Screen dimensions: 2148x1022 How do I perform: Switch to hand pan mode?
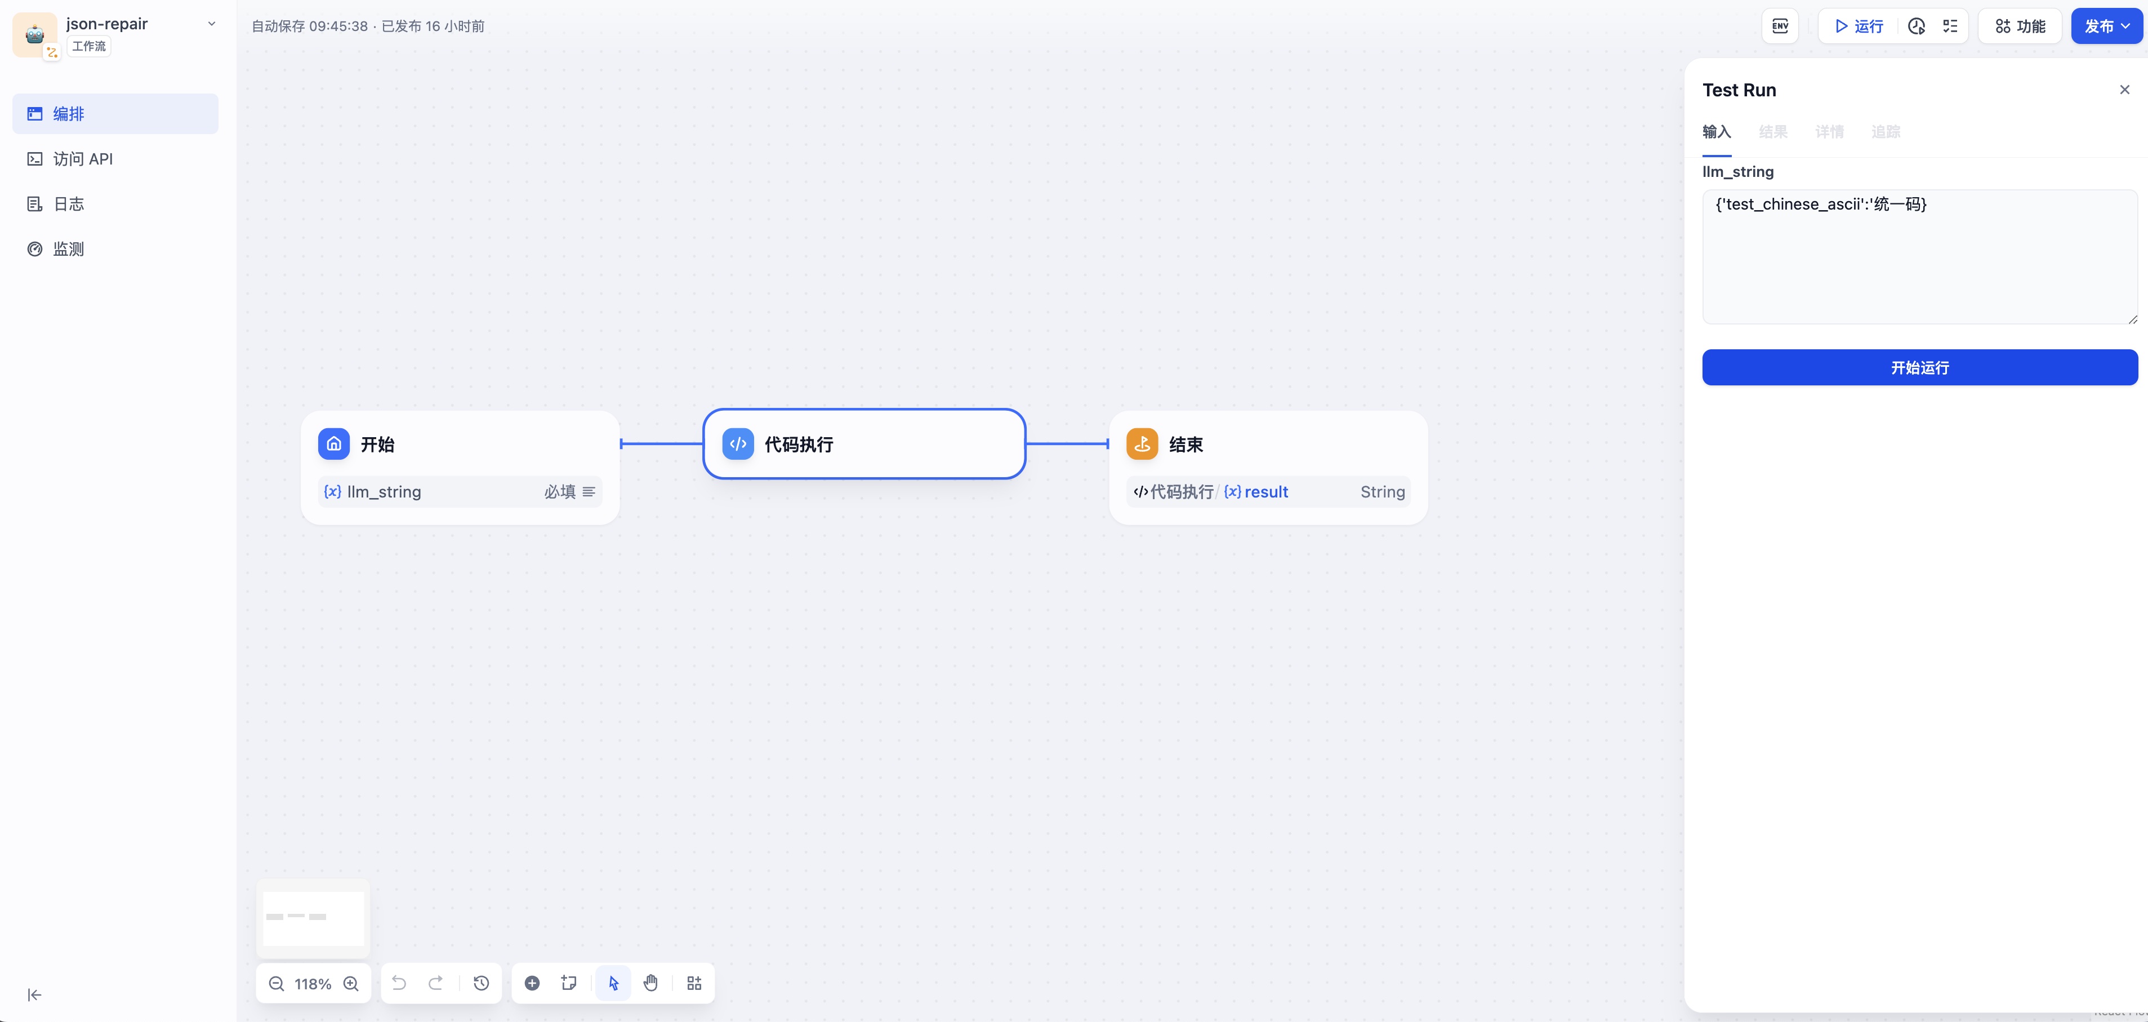650,983
